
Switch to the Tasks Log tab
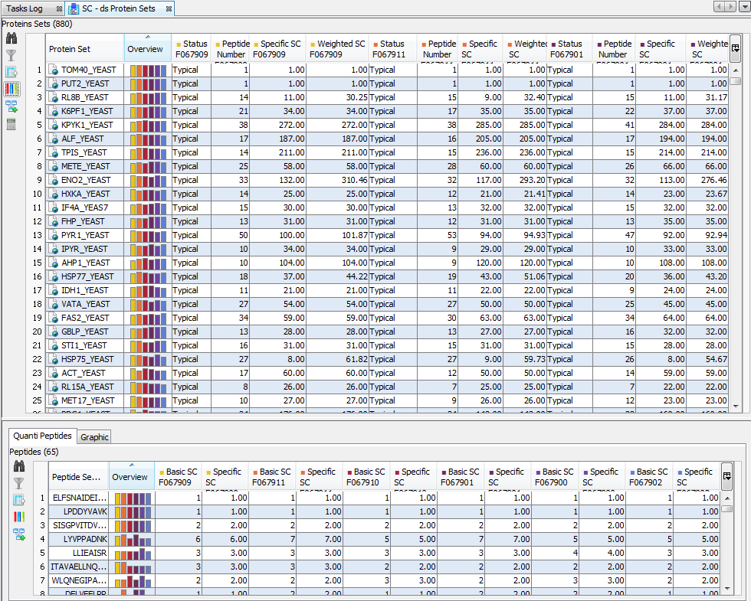[x=25, y=8]
